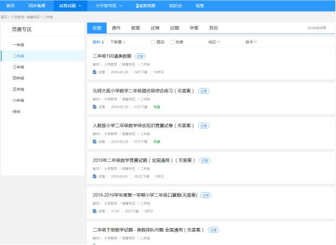Open the title 二年级100道奥数题

tap(112, 56)
